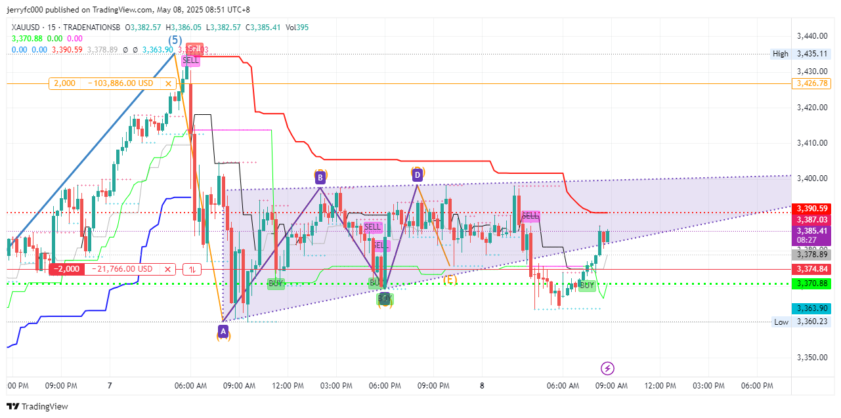Click the day 8 date on time axis
The image size is (841, 418).
click(482, 386)
